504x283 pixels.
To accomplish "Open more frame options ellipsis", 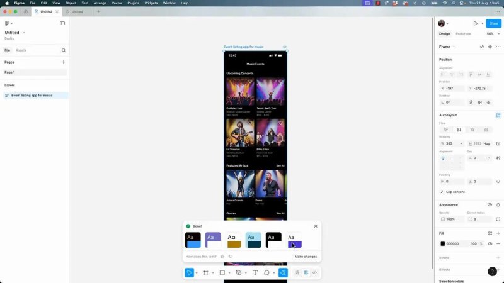I will pyautogui.click(x=498, y=47).
